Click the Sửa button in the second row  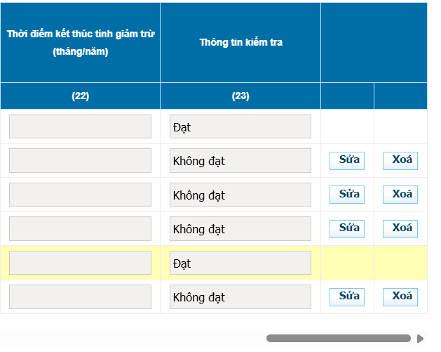(347, 160)
